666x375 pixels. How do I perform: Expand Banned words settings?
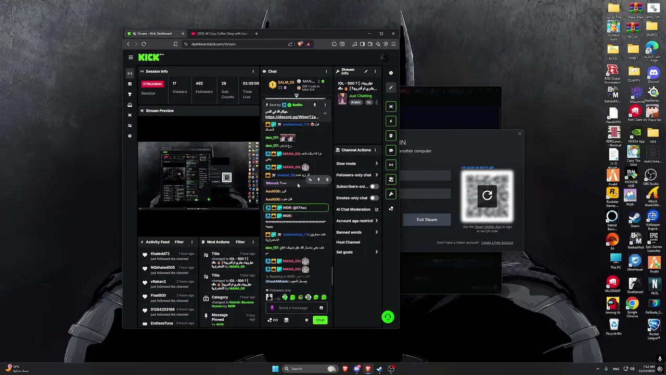click(x=377, y=232)
